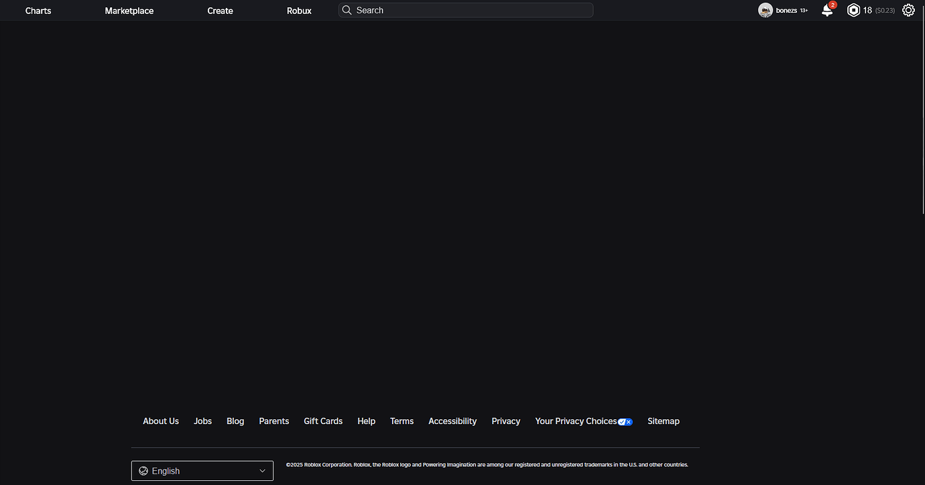Open the Help link in footer
Image resolution: width=925 pixels, height=485 pixels.
[x=367, y=421]
